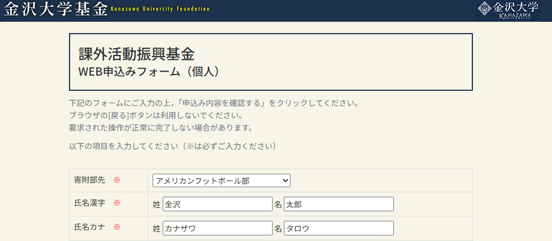Click the 下記のフォームにご入力の上 instruction line
Screen dimensions: 552x241
214,104
